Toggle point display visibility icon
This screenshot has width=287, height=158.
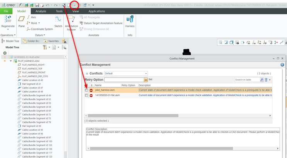[259, 42]
